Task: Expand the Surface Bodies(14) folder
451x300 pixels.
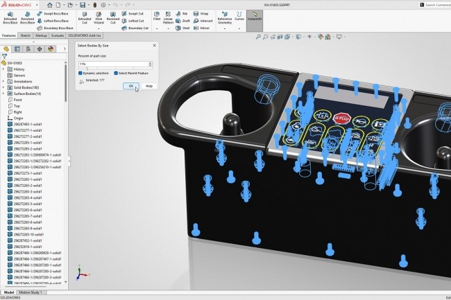Action: click(3, 94)
